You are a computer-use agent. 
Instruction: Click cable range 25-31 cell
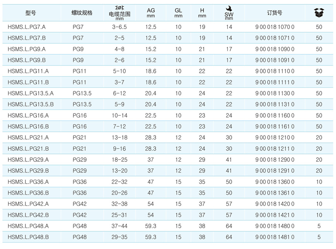(x=120, y=215)
